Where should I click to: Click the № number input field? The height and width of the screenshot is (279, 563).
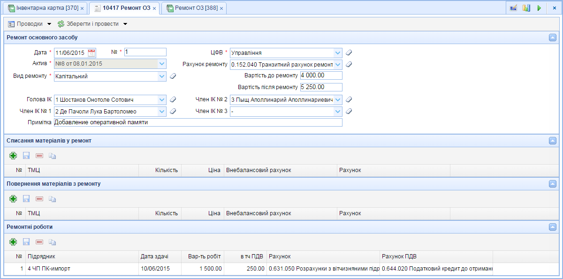pos(145,52)
